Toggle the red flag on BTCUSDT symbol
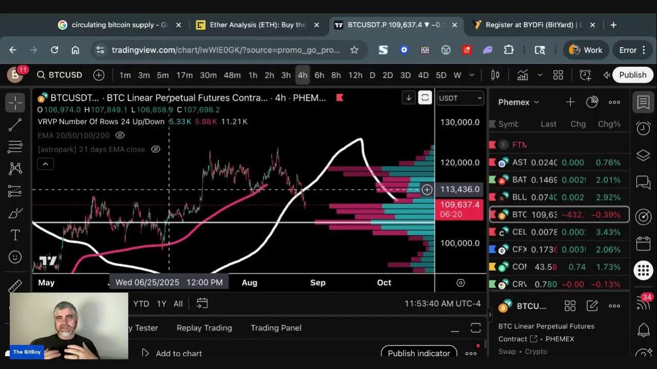Screen dimensions: 657x369 (339, 97)
